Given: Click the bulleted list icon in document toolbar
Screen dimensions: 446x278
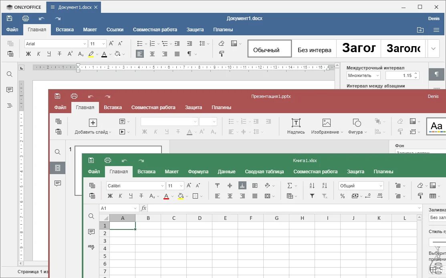Looking at the screenshot, I should tap(140, 44).
